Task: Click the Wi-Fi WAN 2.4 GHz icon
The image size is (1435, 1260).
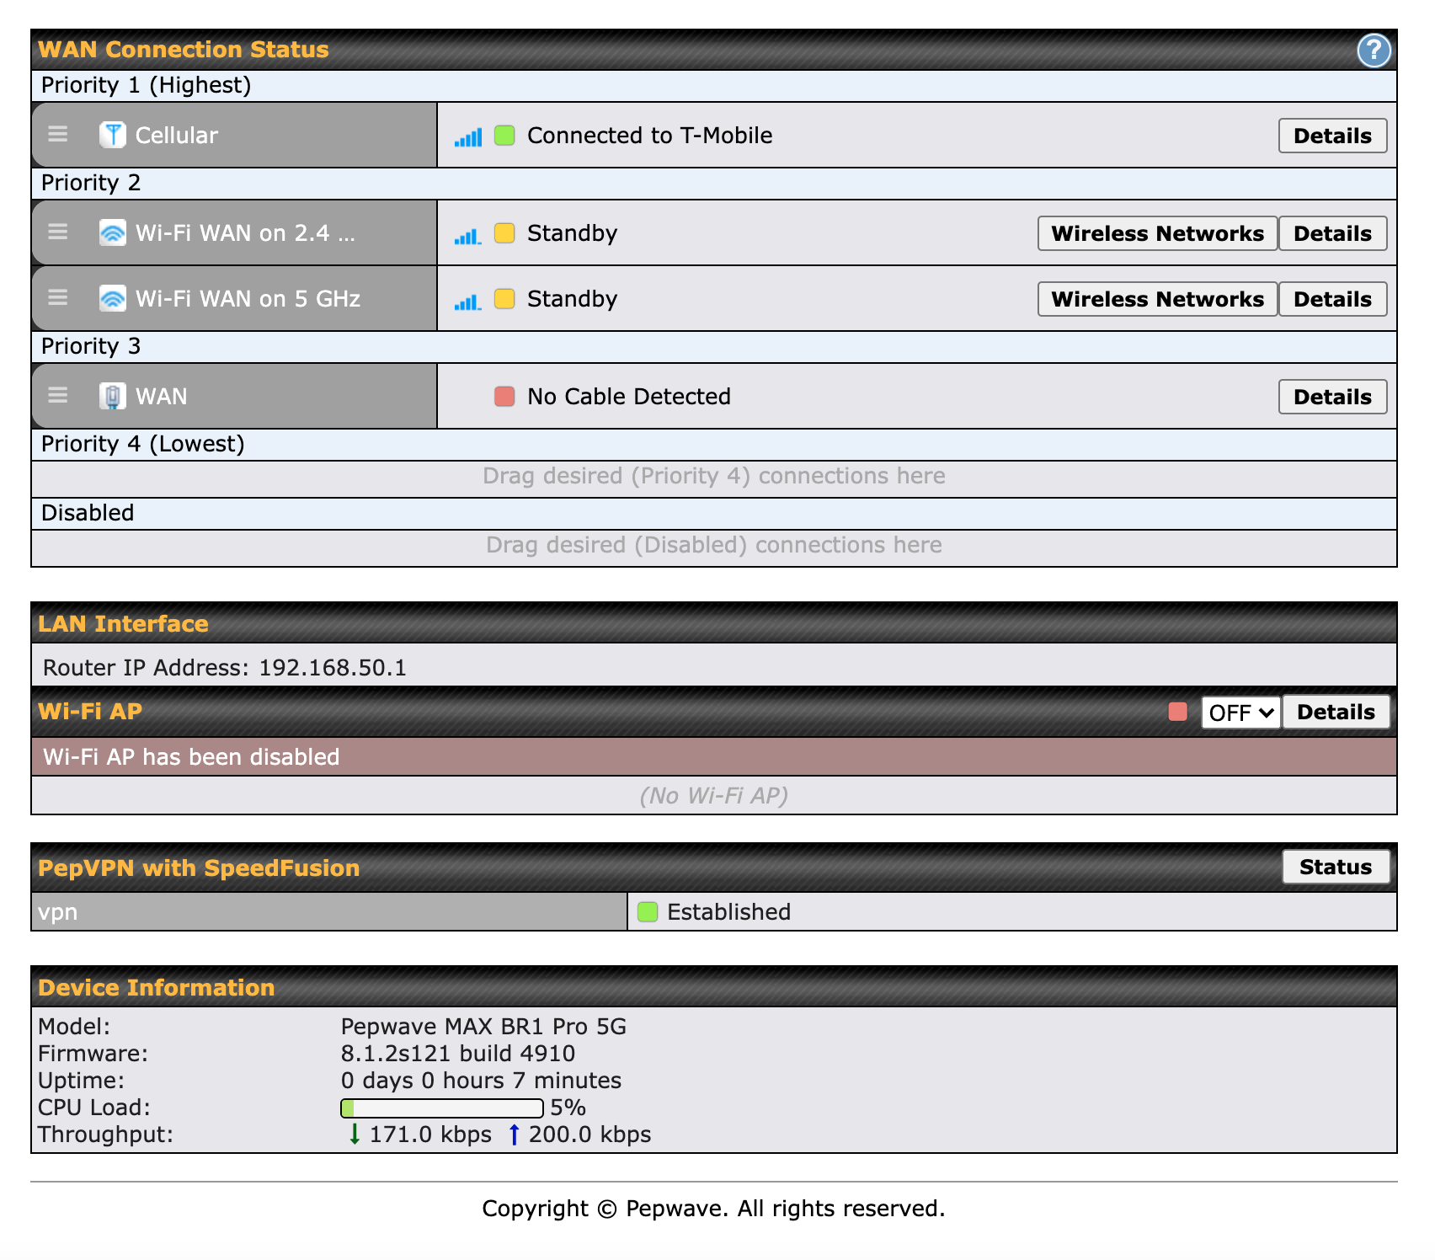Action: pos(112,232)
